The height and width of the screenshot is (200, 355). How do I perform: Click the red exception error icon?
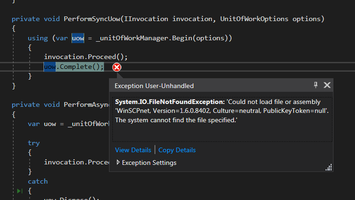[x=117, y=67]
